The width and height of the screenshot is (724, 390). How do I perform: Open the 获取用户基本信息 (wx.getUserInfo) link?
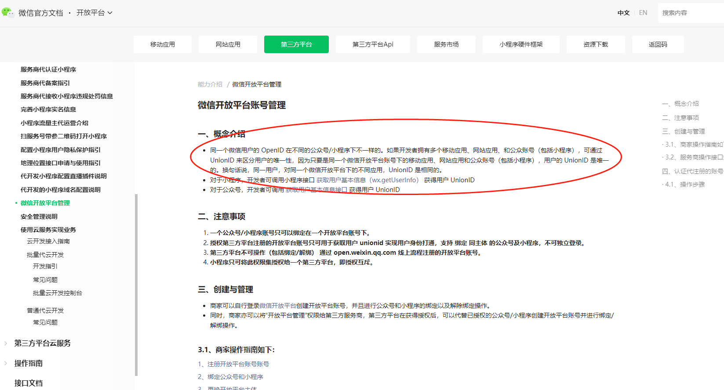pos(367,180)
